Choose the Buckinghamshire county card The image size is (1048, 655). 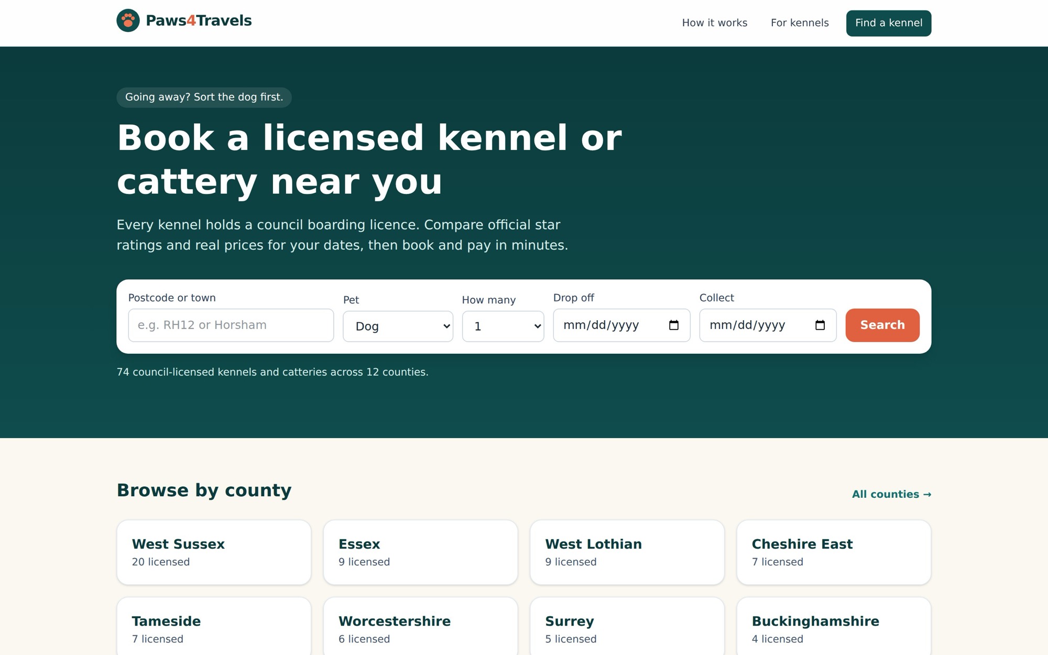(834, 627)
